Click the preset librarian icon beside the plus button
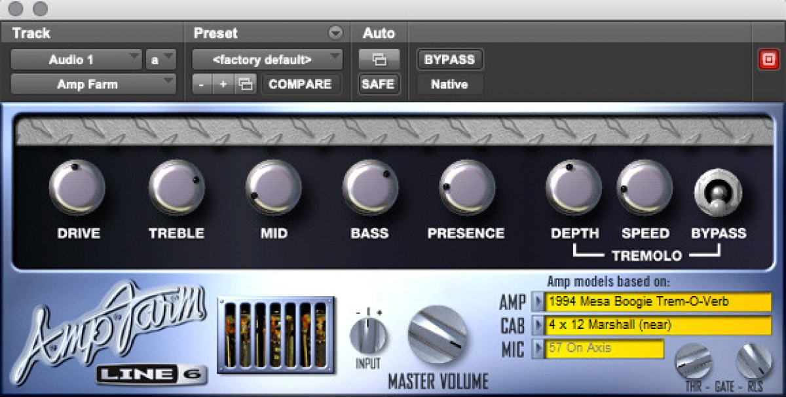The height and width of the screenshot is (397, 786). pos(244,84)
